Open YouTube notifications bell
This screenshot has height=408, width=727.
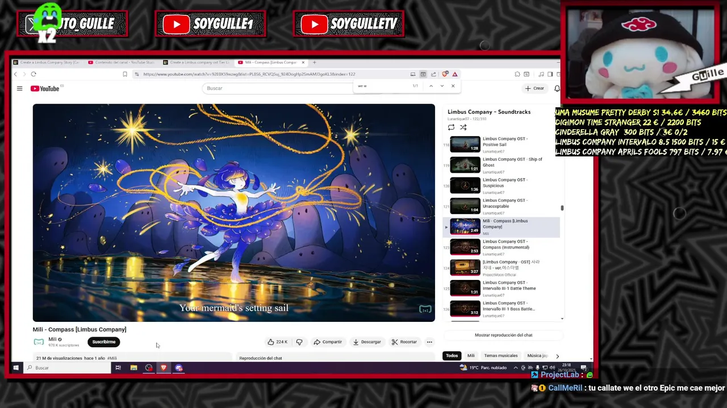[x=557, y=88]
